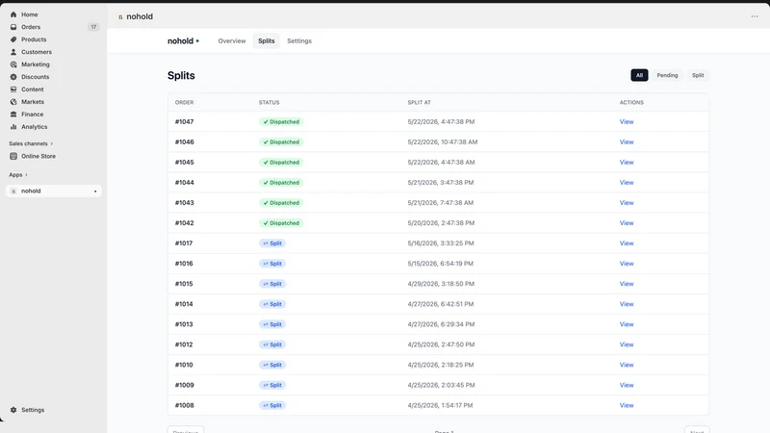View order #1046 details
This screenshot has width=770, height=433.
[627, 141]
